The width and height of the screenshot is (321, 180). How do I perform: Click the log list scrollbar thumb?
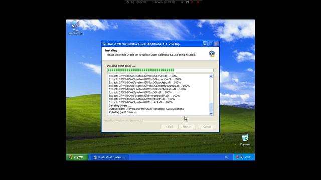point(211,107)
